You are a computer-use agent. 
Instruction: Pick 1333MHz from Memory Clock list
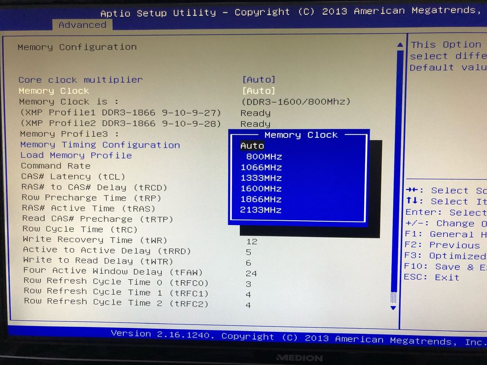tap(261, 178)
